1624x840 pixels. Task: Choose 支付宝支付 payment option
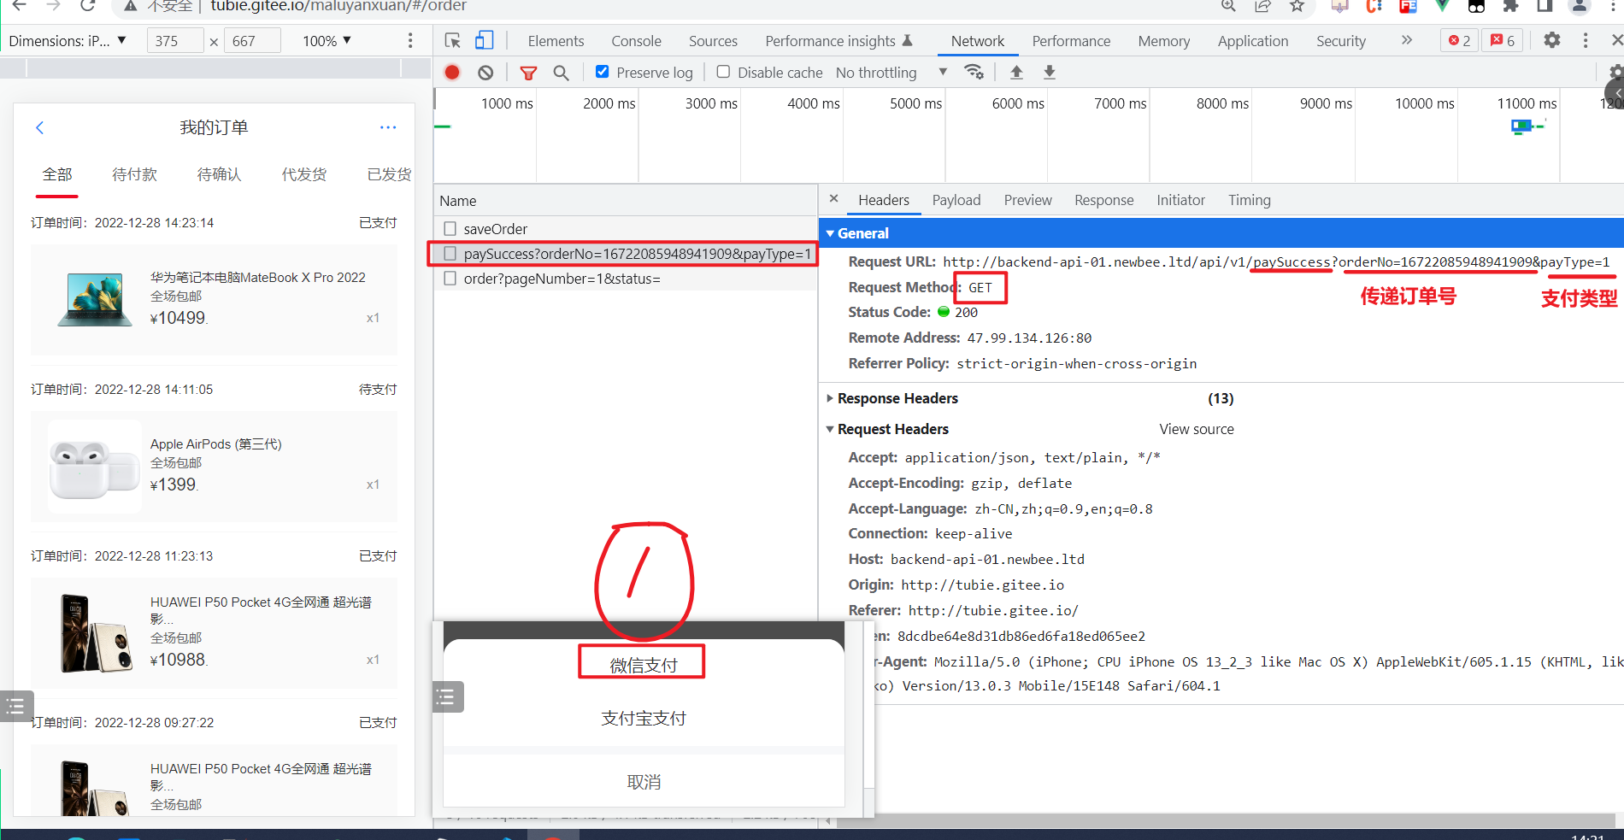(643, 718)
